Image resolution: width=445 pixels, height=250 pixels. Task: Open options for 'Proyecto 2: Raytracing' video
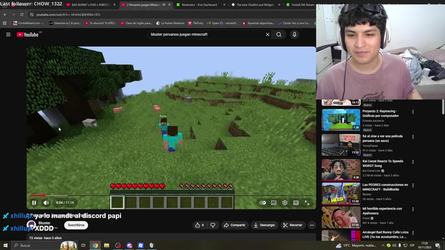click(413, 112)
